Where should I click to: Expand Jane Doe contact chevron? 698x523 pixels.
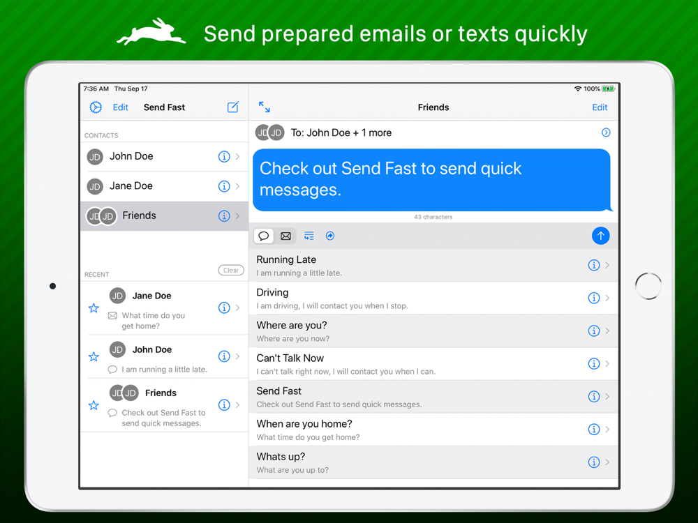(238, 186)
